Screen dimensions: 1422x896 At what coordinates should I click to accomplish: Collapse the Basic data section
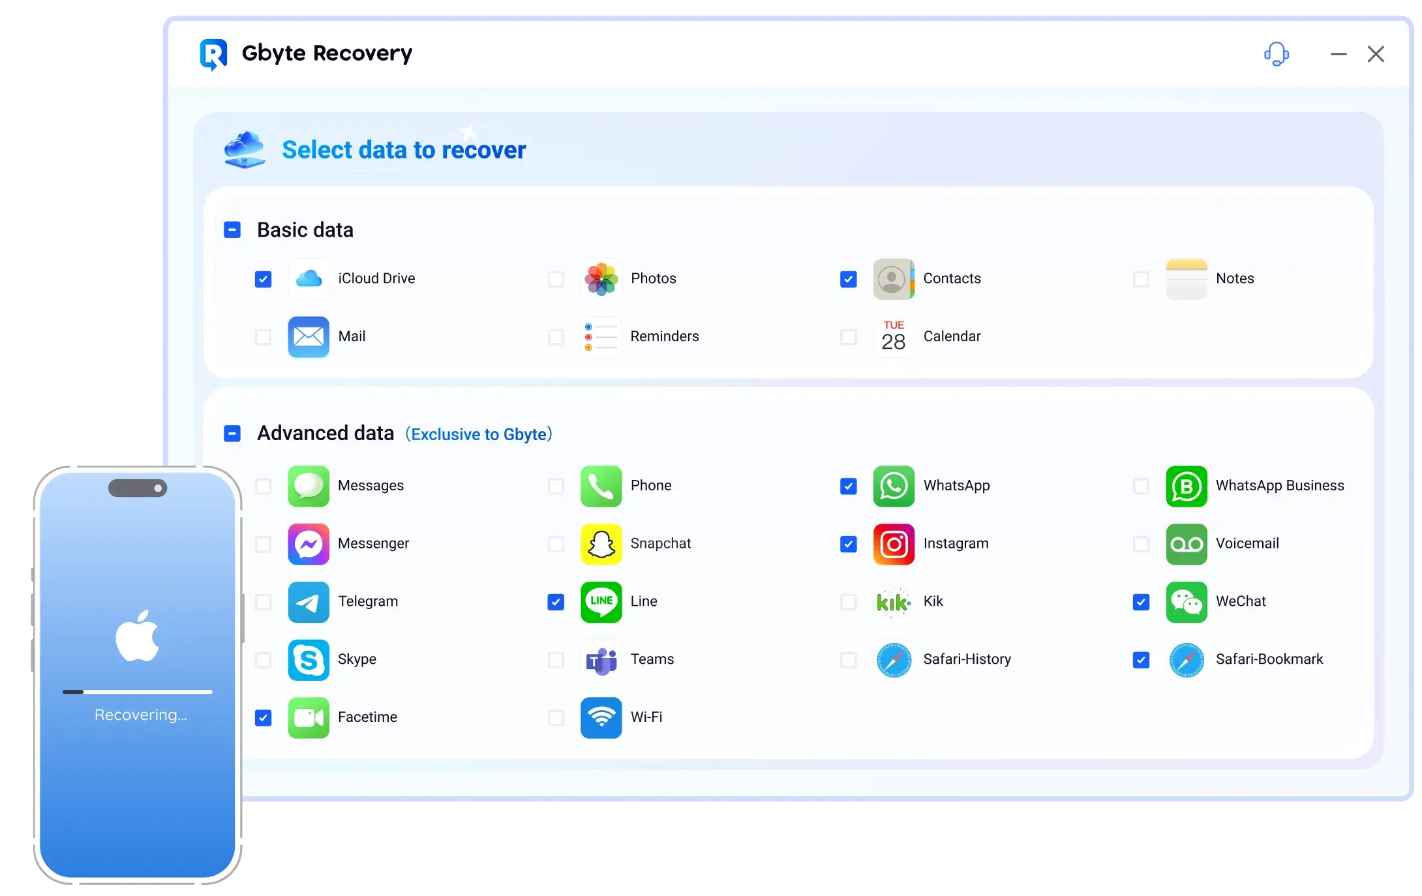pyautogui.click(x=232, y=230)
